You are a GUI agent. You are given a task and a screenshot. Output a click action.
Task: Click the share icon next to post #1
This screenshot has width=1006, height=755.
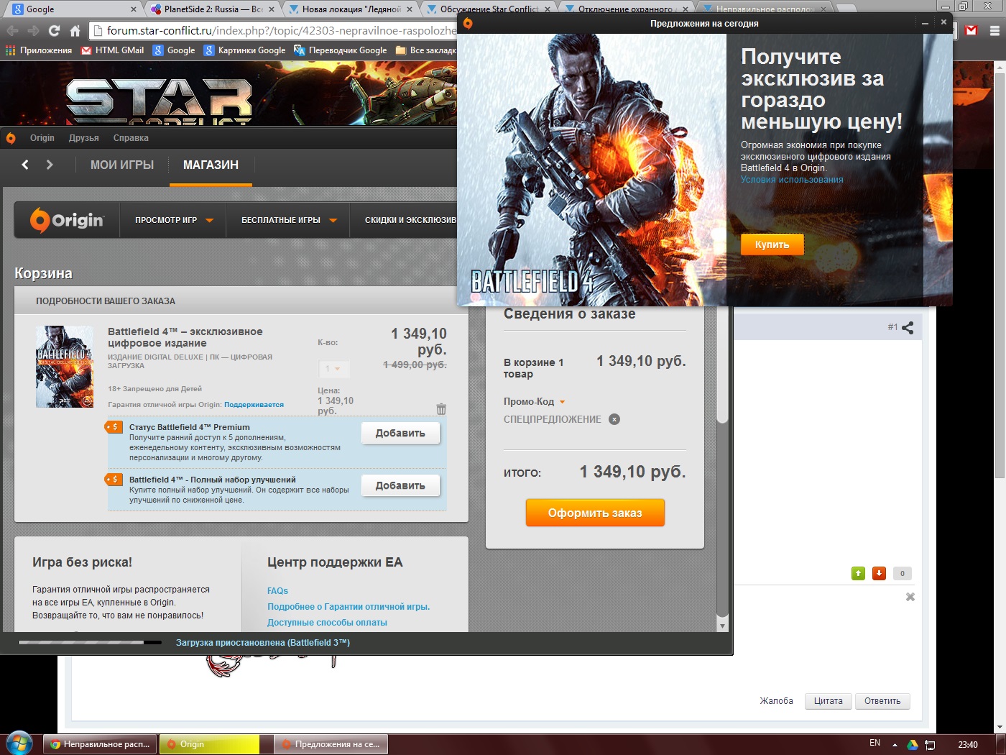(908, 327)
